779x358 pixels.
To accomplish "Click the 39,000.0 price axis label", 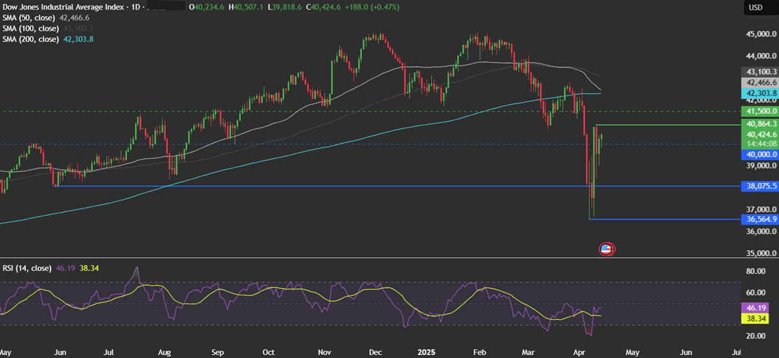I will pyautogui.click(x=760, y=166).
